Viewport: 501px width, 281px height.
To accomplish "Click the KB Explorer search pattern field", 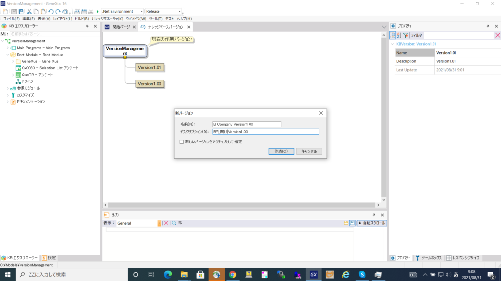I will (55, 34).
